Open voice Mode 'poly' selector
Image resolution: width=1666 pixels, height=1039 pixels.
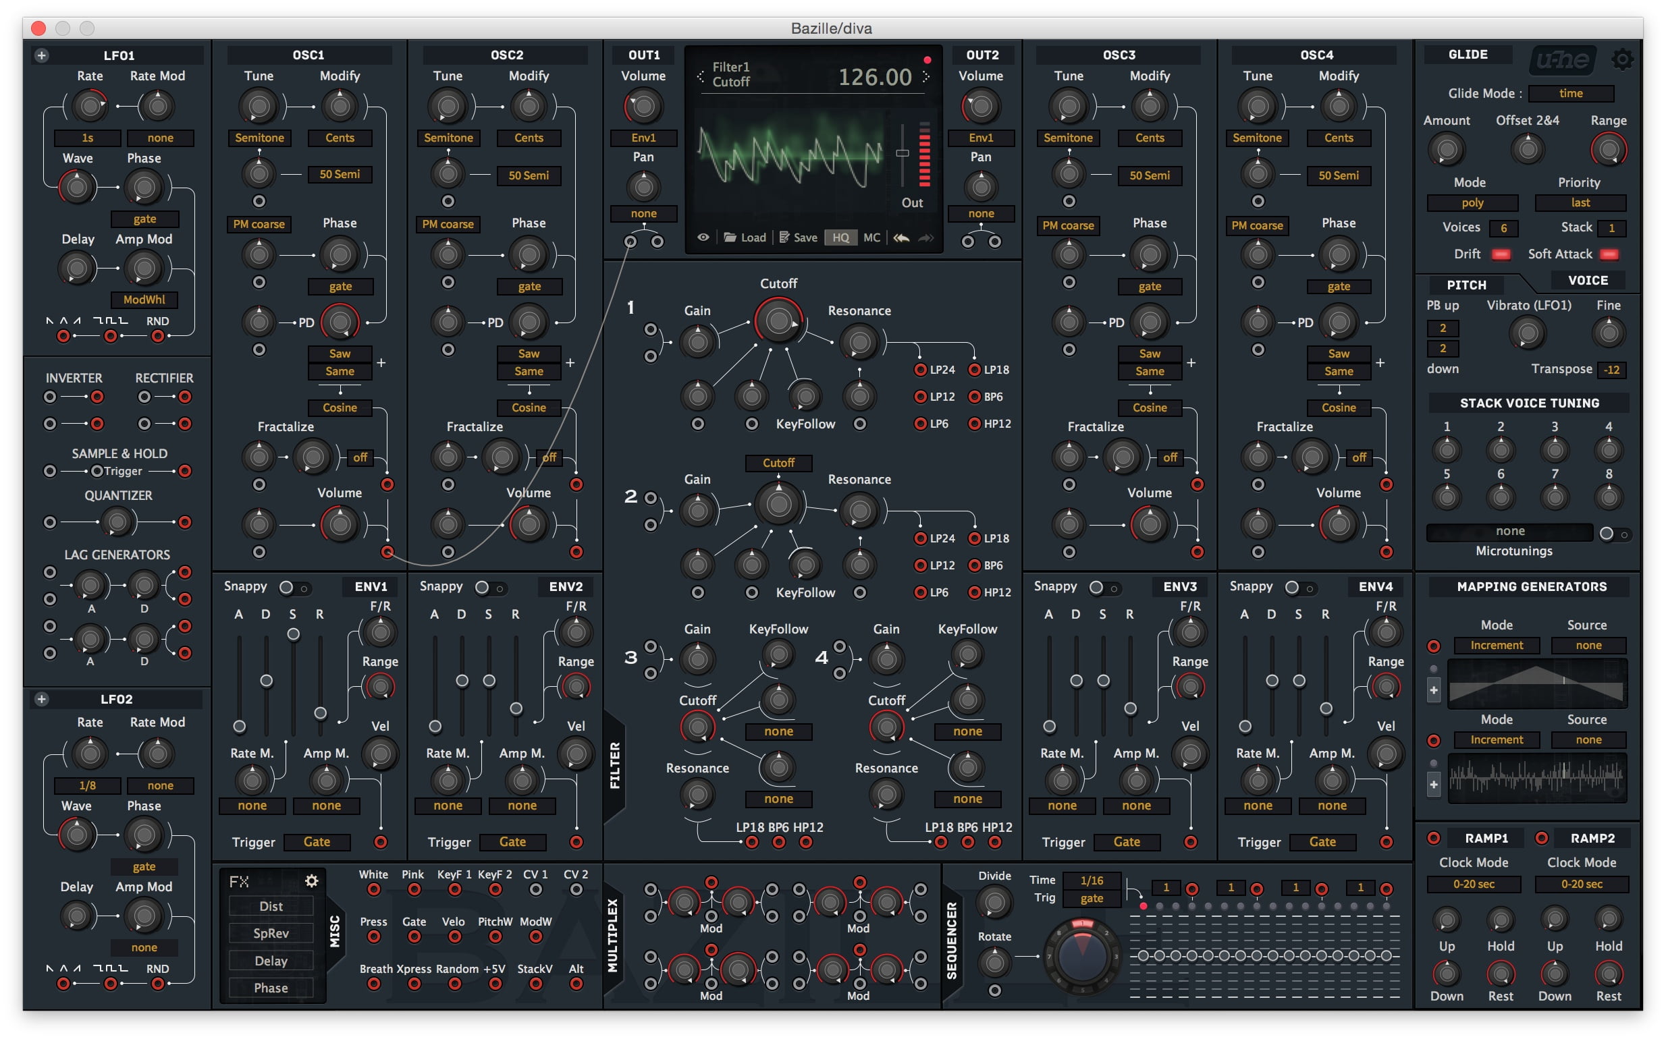[x=1472, y=203]
